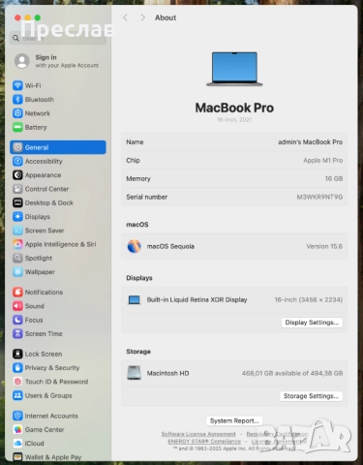Open the Spotlight magnifier icon

[x=17, y=258]
